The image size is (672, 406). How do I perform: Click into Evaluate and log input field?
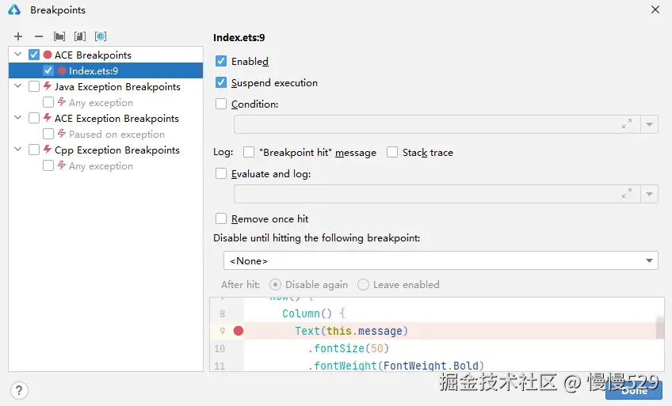point(437,194)
